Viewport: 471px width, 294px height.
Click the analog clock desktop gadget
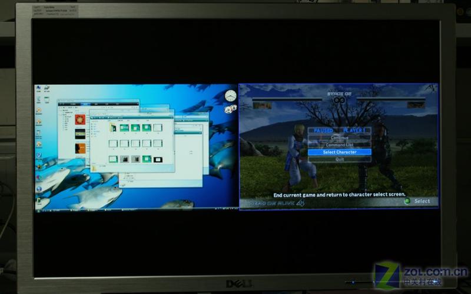coord(230,96)
